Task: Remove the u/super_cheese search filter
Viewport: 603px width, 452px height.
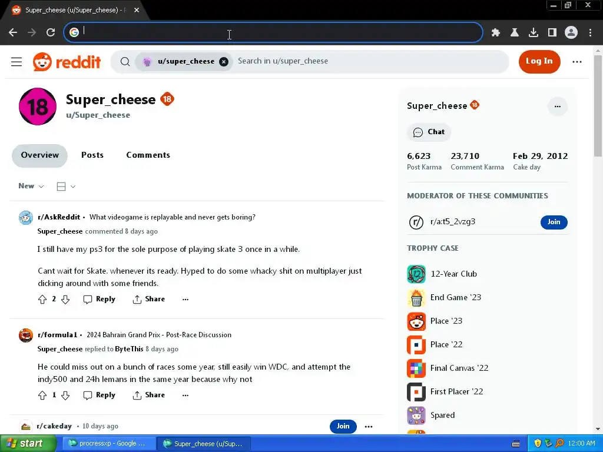Action: click(224, 61)
